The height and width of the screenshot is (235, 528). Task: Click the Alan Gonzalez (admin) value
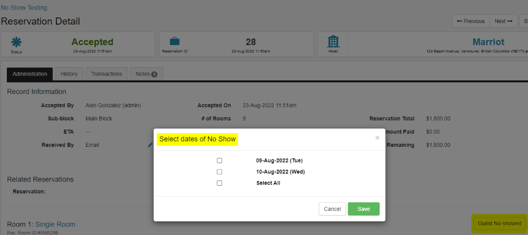[x=113, y=105]
